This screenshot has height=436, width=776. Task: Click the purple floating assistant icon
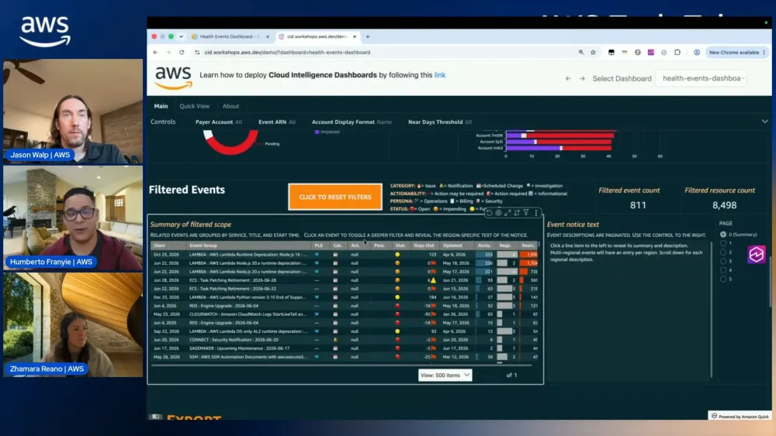click(x=756, y=254)
